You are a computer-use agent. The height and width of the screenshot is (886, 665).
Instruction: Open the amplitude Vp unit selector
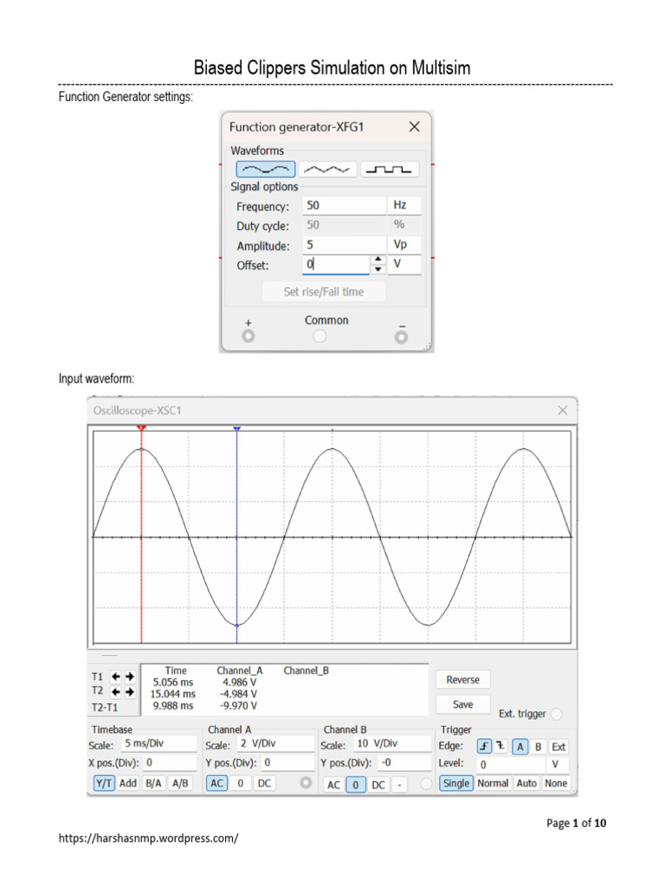click(404, 245)
